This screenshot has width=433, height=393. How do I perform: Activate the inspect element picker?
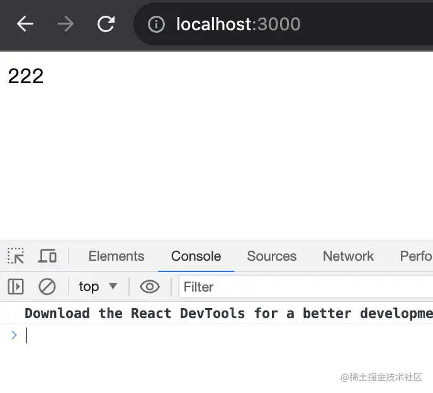pos(16,256)
